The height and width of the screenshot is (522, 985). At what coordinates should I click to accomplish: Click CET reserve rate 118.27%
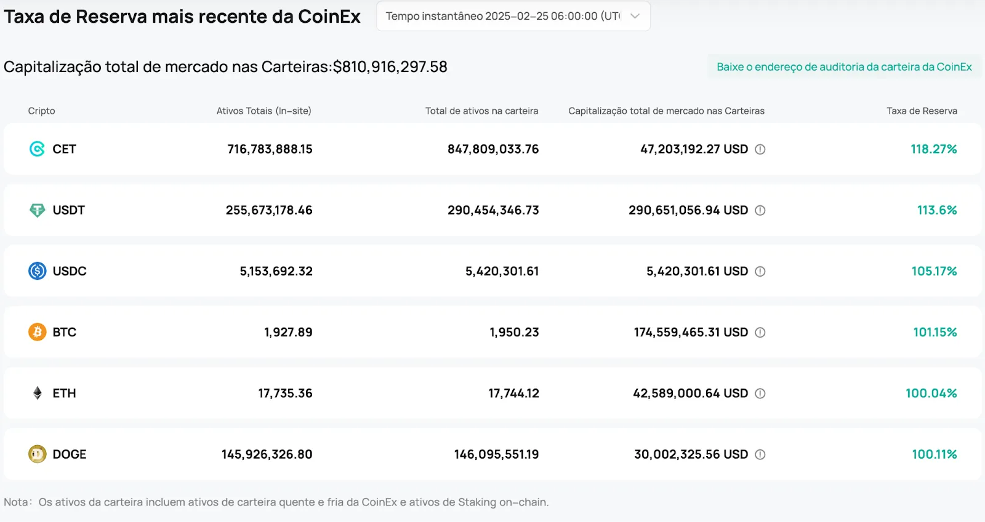[x=934, y=149]
